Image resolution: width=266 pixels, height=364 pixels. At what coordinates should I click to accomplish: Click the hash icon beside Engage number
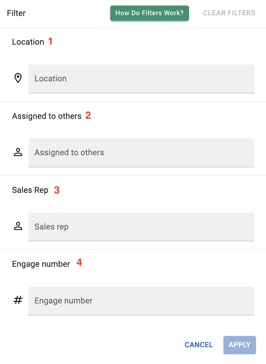18,300
